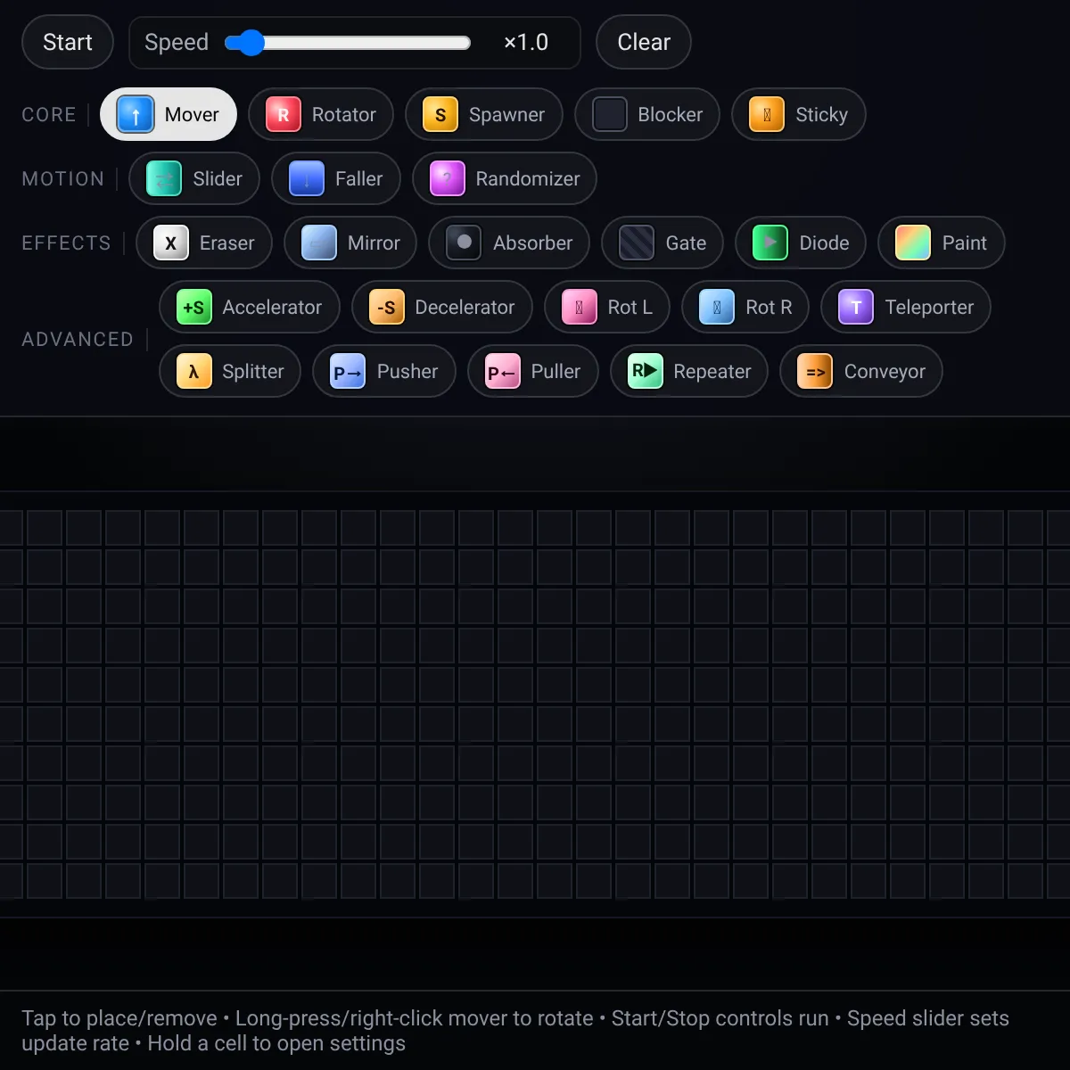This screenshot has width=1070, height=1070.
Task: Click the Start simulation button
Action: pos(68,42)
